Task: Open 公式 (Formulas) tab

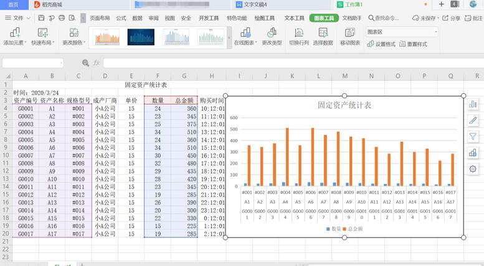Action: pos(121,18)
